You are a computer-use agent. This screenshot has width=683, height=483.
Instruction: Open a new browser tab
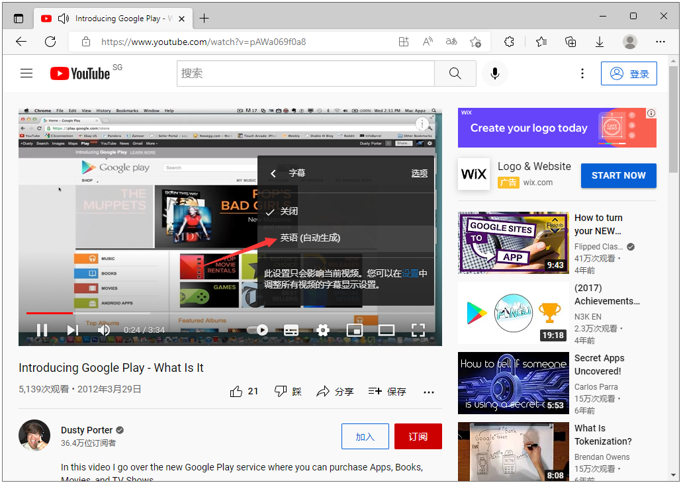click(204, 19)
